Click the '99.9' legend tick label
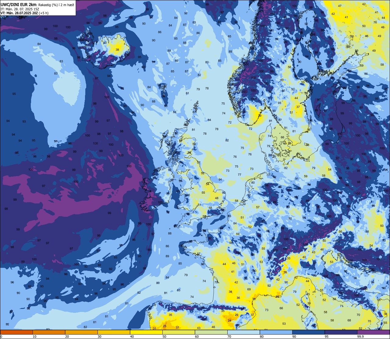Image resolution: width=390 pixels, height=339 pixels. tap(360, 337)
